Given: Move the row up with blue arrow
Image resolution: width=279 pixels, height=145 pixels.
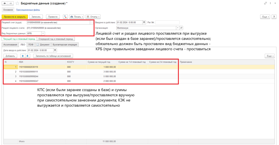Looking at the screenshot, I should point(23,56).
